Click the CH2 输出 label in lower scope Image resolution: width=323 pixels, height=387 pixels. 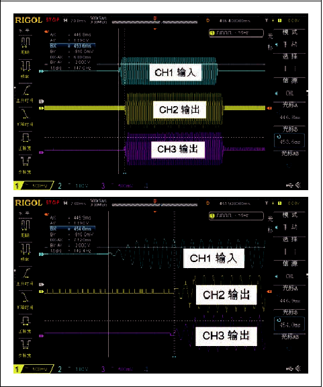point(226,295)
